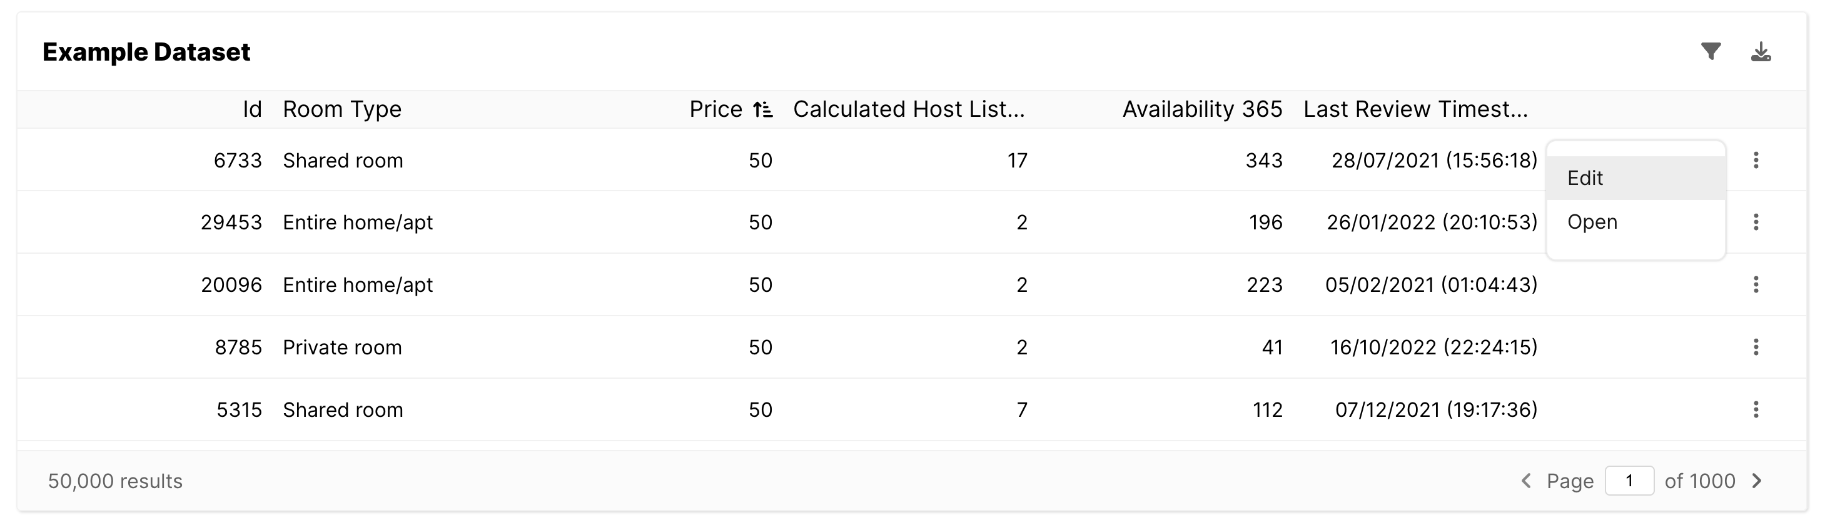
Task: Click the page number input field
Action: click(x=1629, y=481)
